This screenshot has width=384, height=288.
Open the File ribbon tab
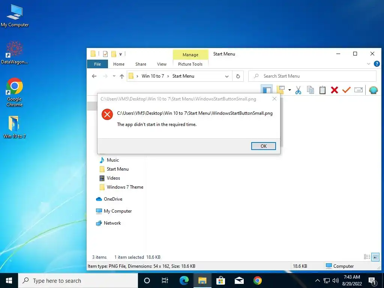97,64
